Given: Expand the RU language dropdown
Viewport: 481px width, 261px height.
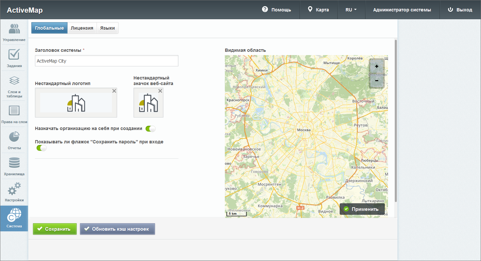Looking at the screenshot, I should pos(351,10).
